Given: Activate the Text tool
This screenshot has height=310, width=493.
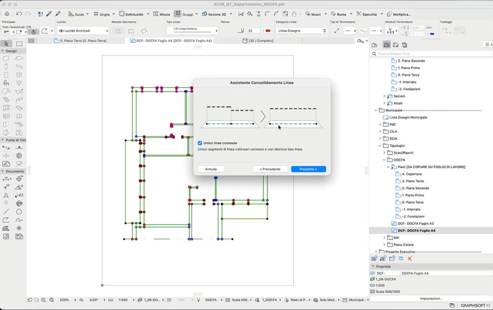Looking at the screenshot, I should coord(6,195).
